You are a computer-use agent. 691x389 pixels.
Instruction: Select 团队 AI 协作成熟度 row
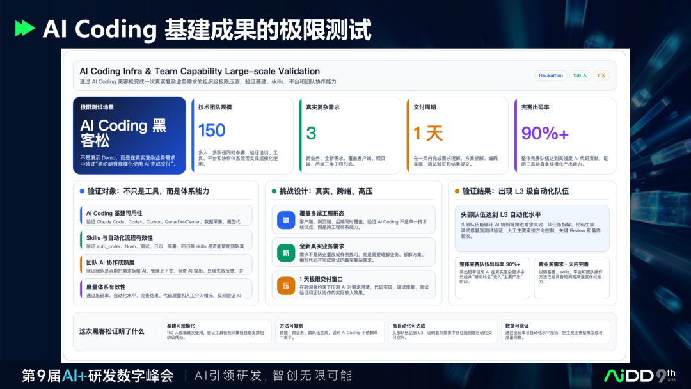[x=166, y=265]
